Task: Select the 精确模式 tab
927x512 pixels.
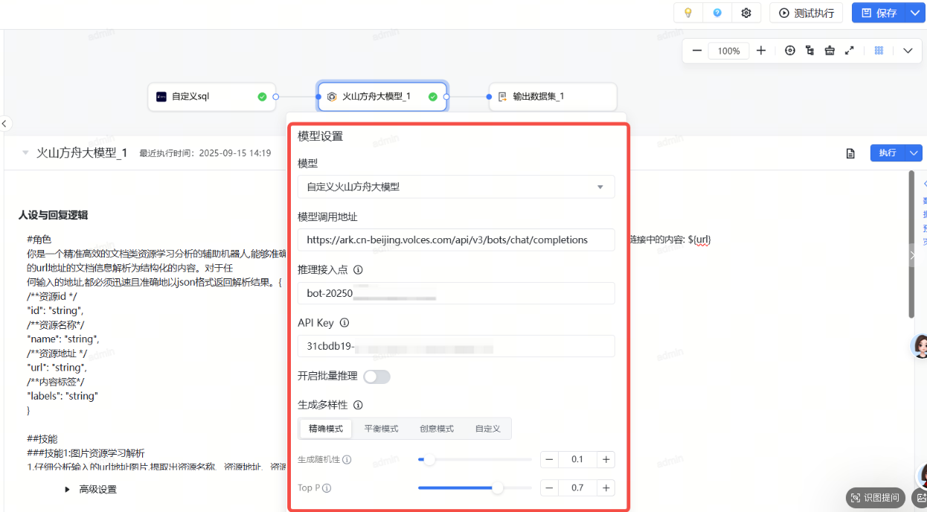Action: pyautogui.click(x=326, y=429)
